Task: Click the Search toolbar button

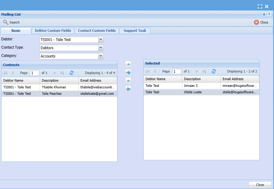Action: point(11,22)
